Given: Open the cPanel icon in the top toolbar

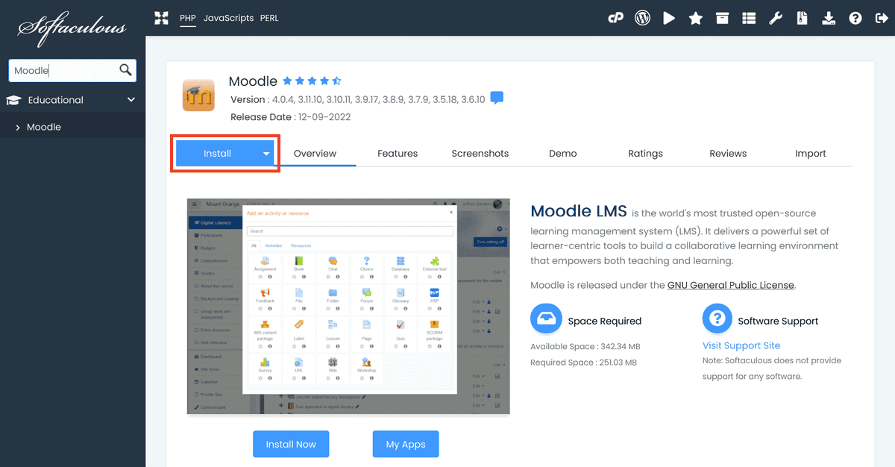Looking at the screenshot, I should (615, 17).
